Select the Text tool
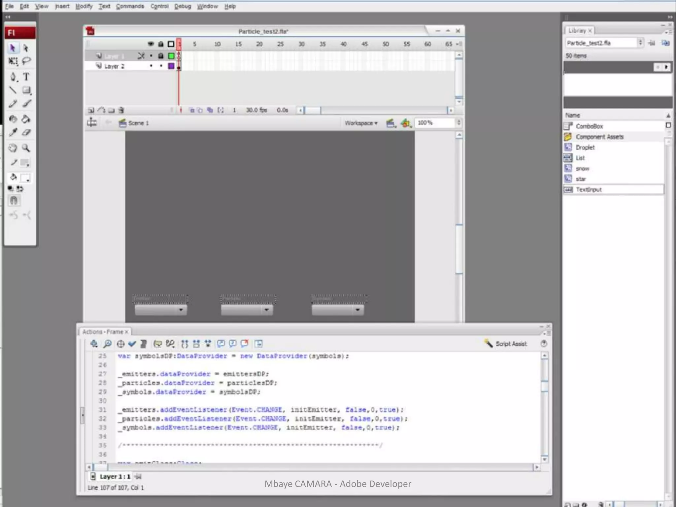Image resolution: width=676 pixels, height=507 pixels. [26, 77]
